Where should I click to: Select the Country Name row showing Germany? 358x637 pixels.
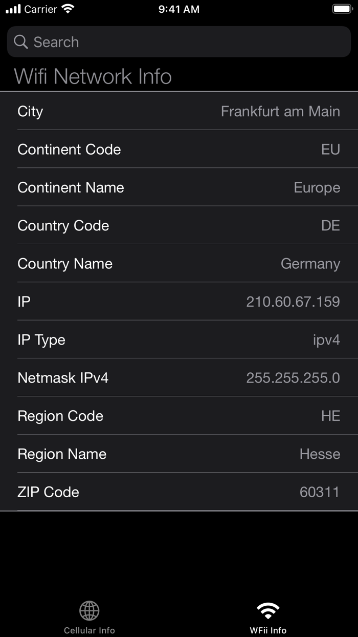[x=179, y=264]
